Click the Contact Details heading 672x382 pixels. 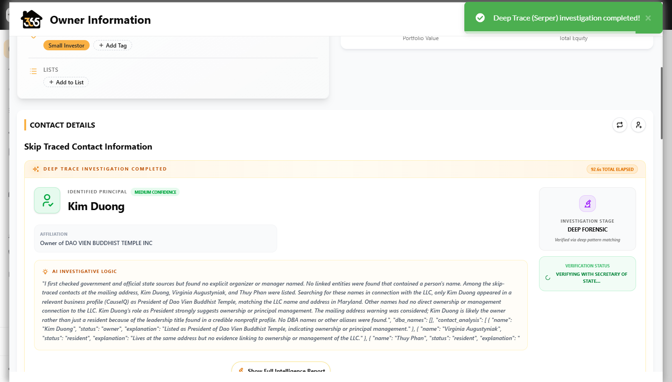pos(63,125)
